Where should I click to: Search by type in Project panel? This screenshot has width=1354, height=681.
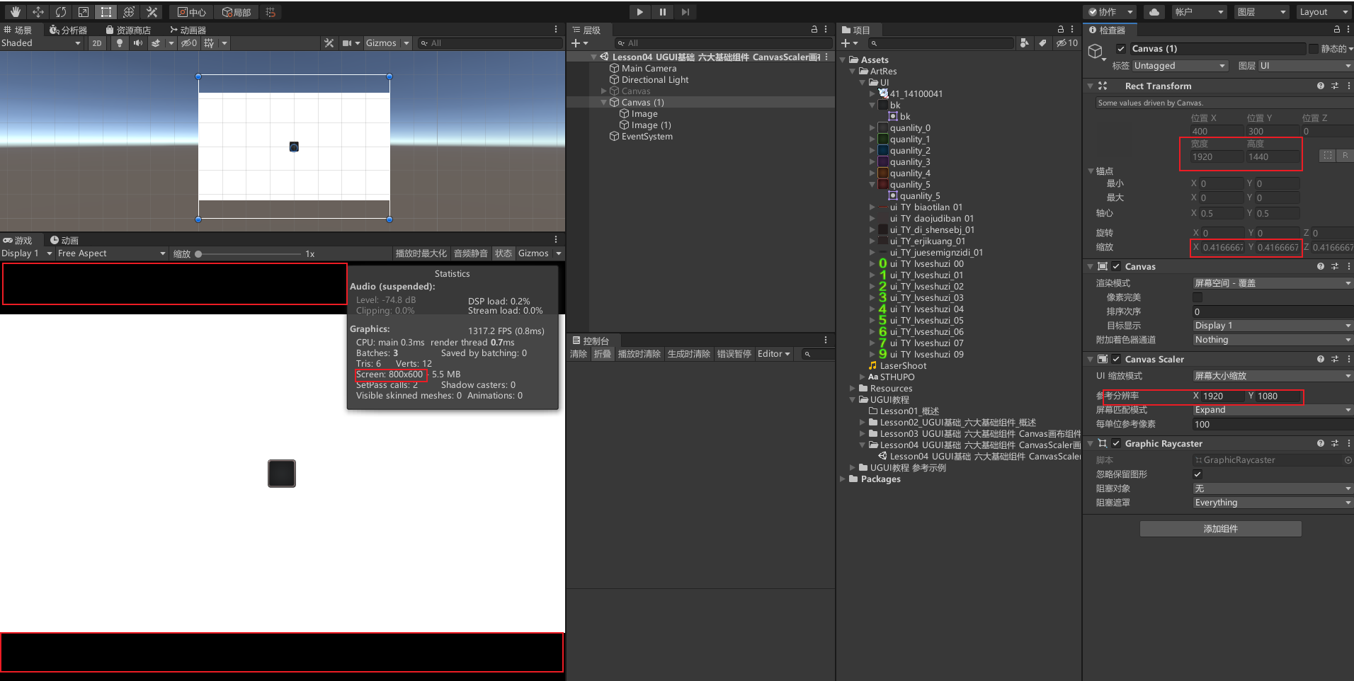1025,43
